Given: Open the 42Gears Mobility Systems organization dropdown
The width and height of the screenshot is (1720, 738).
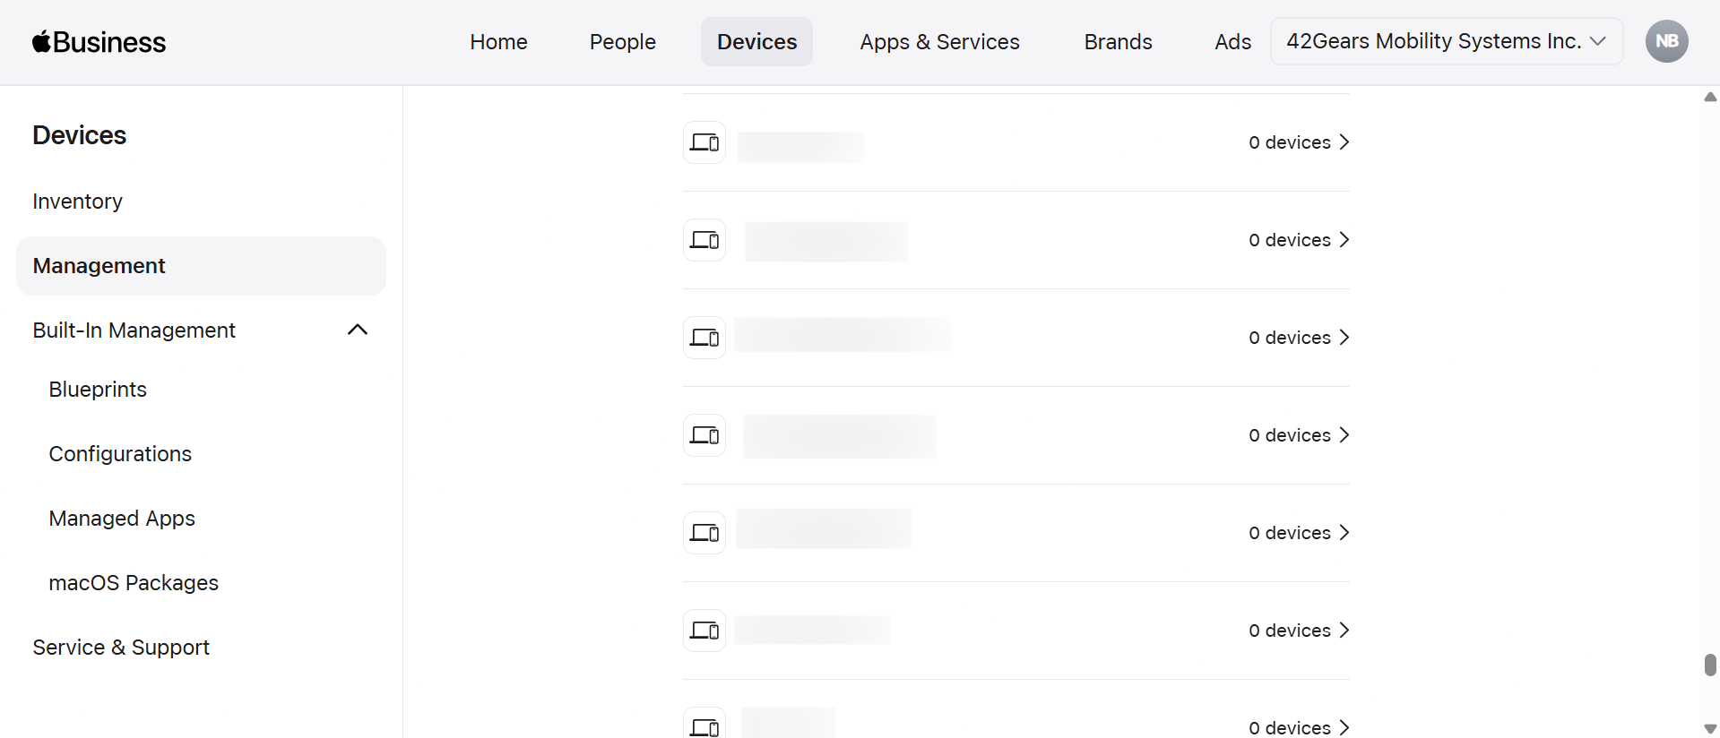Looking at the screenshot, I should tap(1446, 41).
